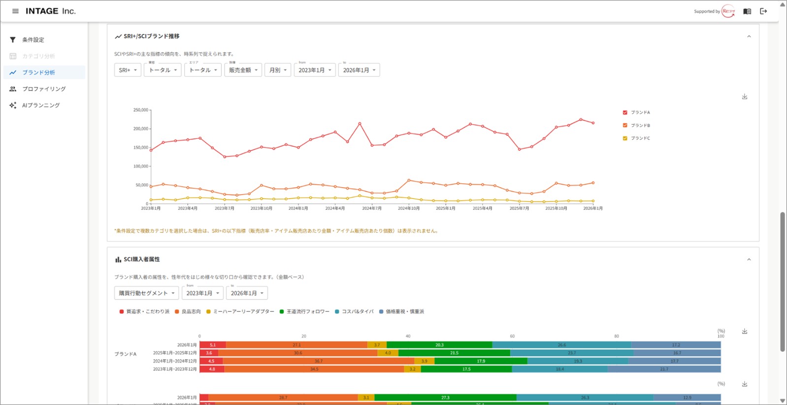
Task: Download the brand trend line chart
Action: click(x=745, y=97)
